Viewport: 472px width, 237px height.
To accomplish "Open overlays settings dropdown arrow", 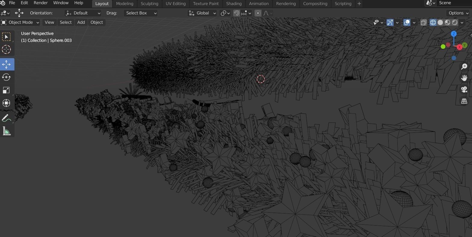I will (414, 22).
